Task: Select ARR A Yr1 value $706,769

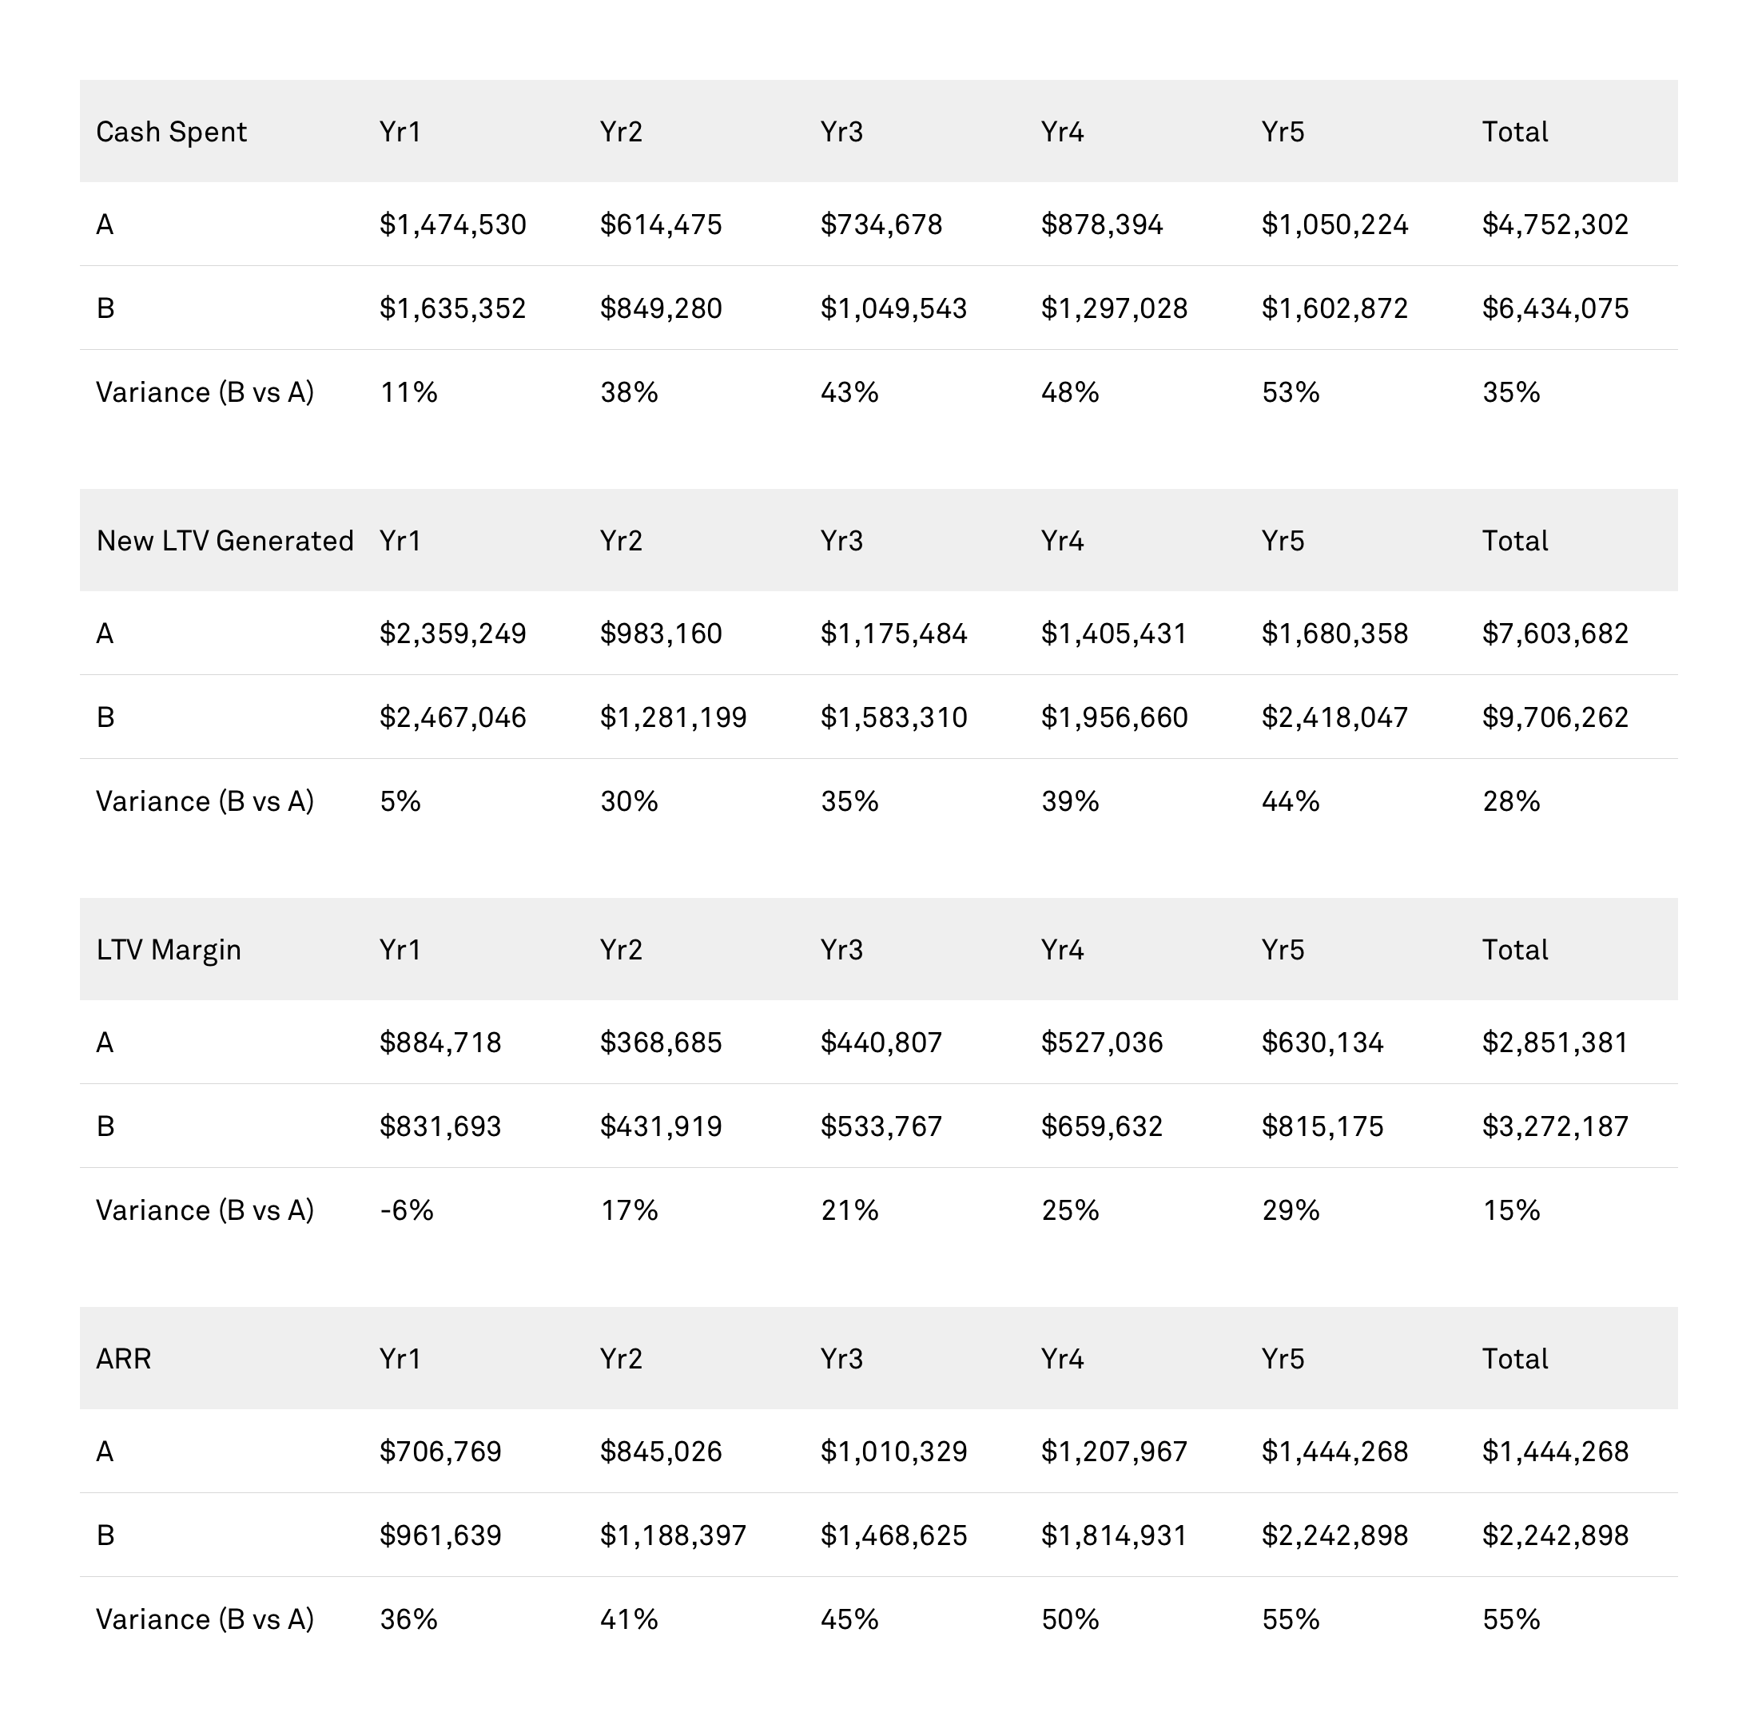Action: [x=440, y=1451]
